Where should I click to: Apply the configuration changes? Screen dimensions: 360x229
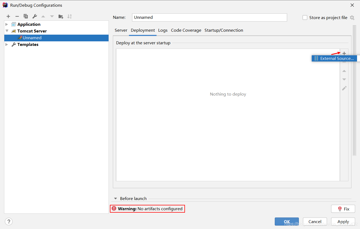point(343,221)
